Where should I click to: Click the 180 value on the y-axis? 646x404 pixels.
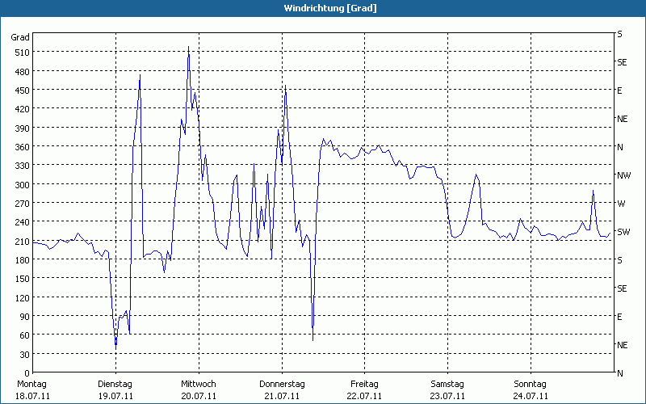(23, 260)
